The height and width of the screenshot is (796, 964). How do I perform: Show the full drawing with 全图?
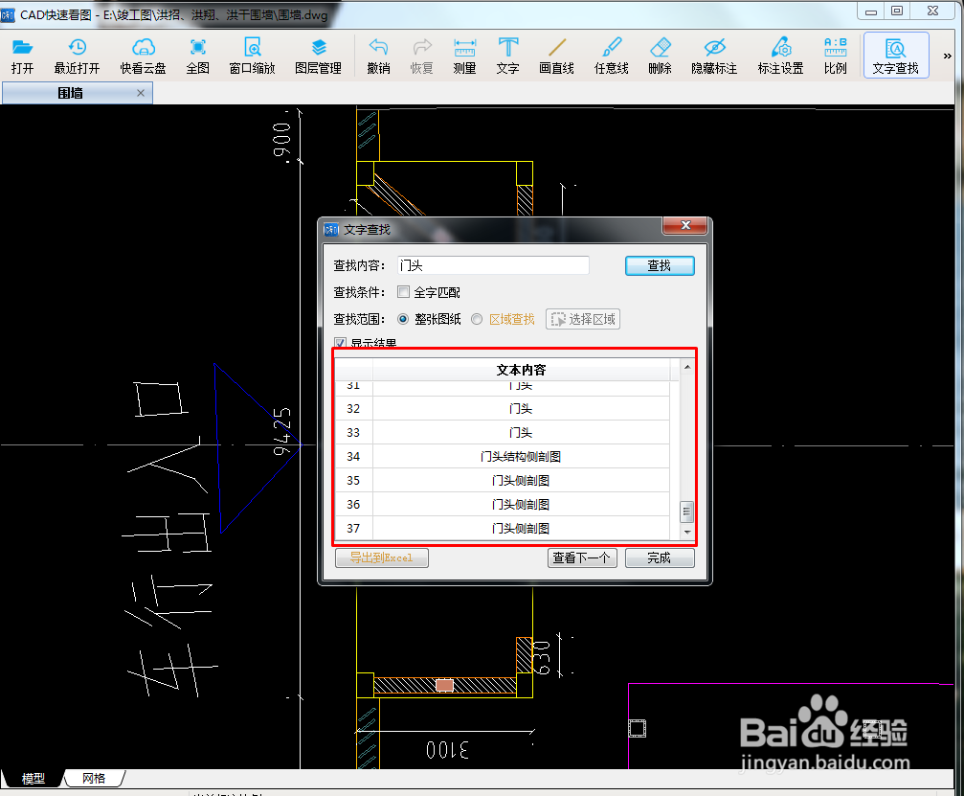pos(197,56)
